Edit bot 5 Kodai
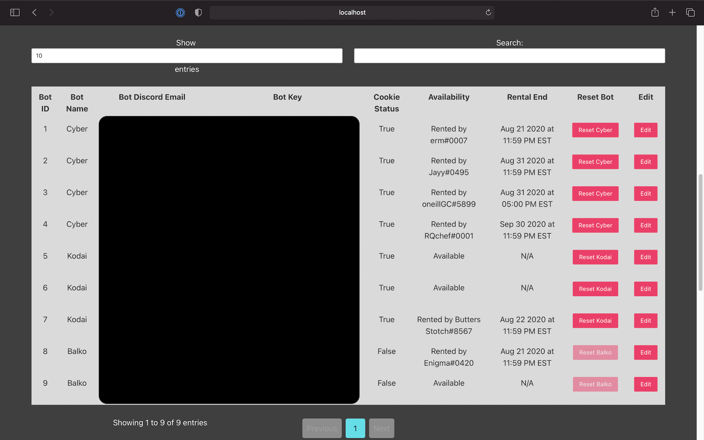 click(645, 257)
